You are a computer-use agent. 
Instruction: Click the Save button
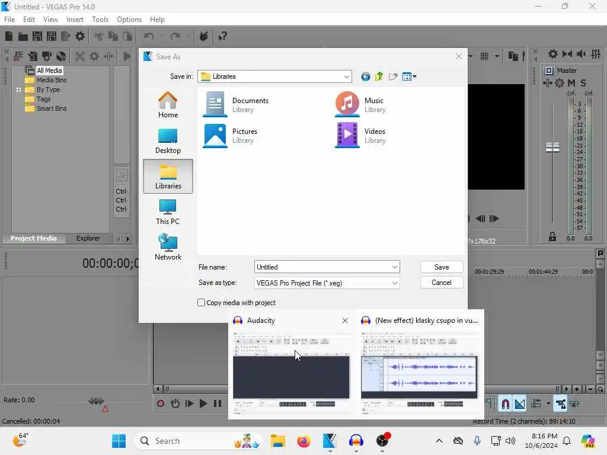[x=442, y=267]
